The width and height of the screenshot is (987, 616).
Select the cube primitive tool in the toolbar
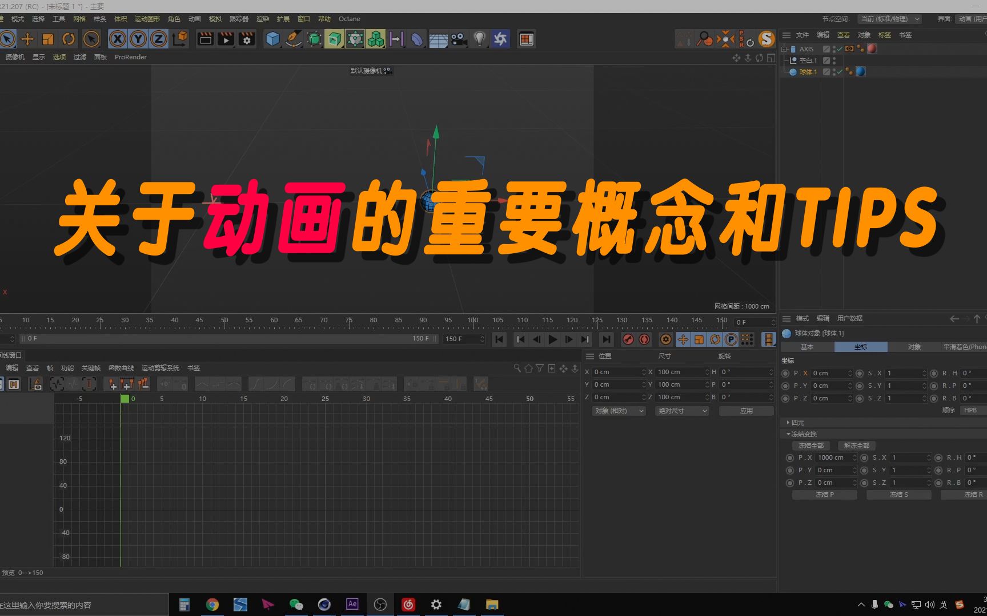(272, 39)
